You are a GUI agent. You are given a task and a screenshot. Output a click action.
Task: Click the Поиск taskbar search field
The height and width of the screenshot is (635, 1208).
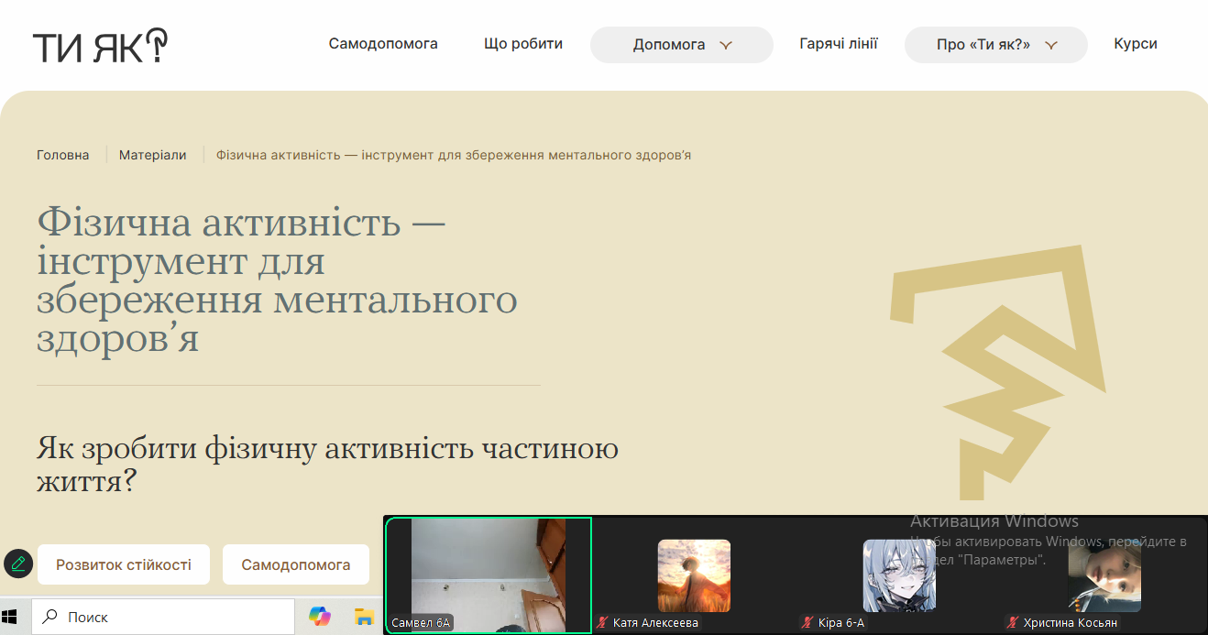click(x=163, y=617)
